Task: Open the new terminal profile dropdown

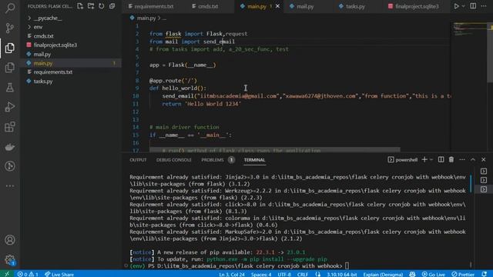Action: (431, 159)
